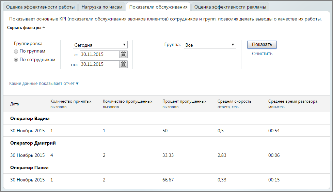The width and height of the screenshot is (333, 192).
Task: Collapse filters via Скрыть фильтры
Action: [26, 28]
